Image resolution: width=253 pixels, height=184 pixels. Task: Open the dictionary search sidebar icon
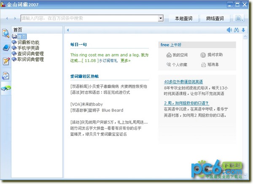pyautogui.click(x=5, y=33)
